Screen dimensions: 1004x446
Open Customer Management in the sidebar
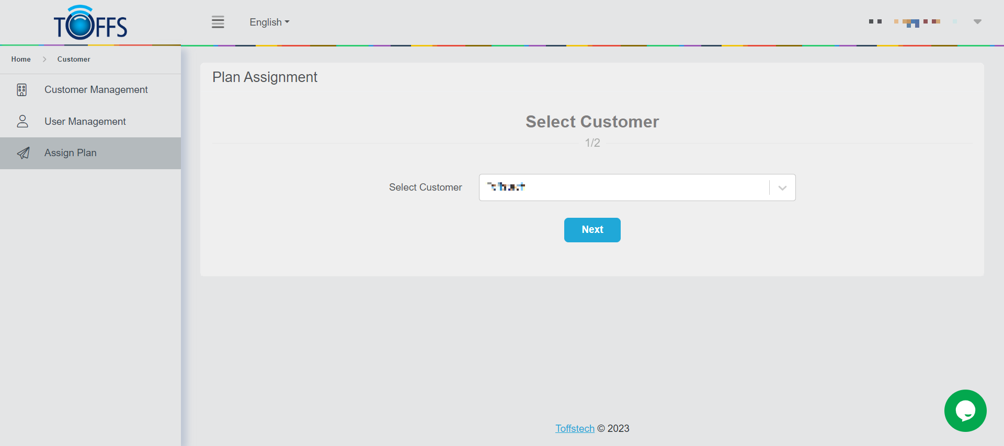coord(96,90)
